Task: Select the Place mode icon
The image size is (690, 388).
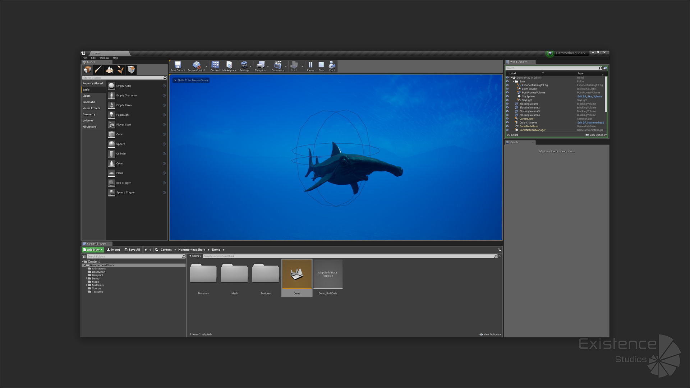Action: 87,70
